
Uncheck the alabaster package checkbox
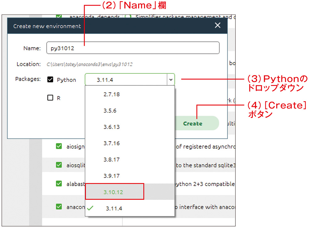pyautogui.click(x=59, y=184)
